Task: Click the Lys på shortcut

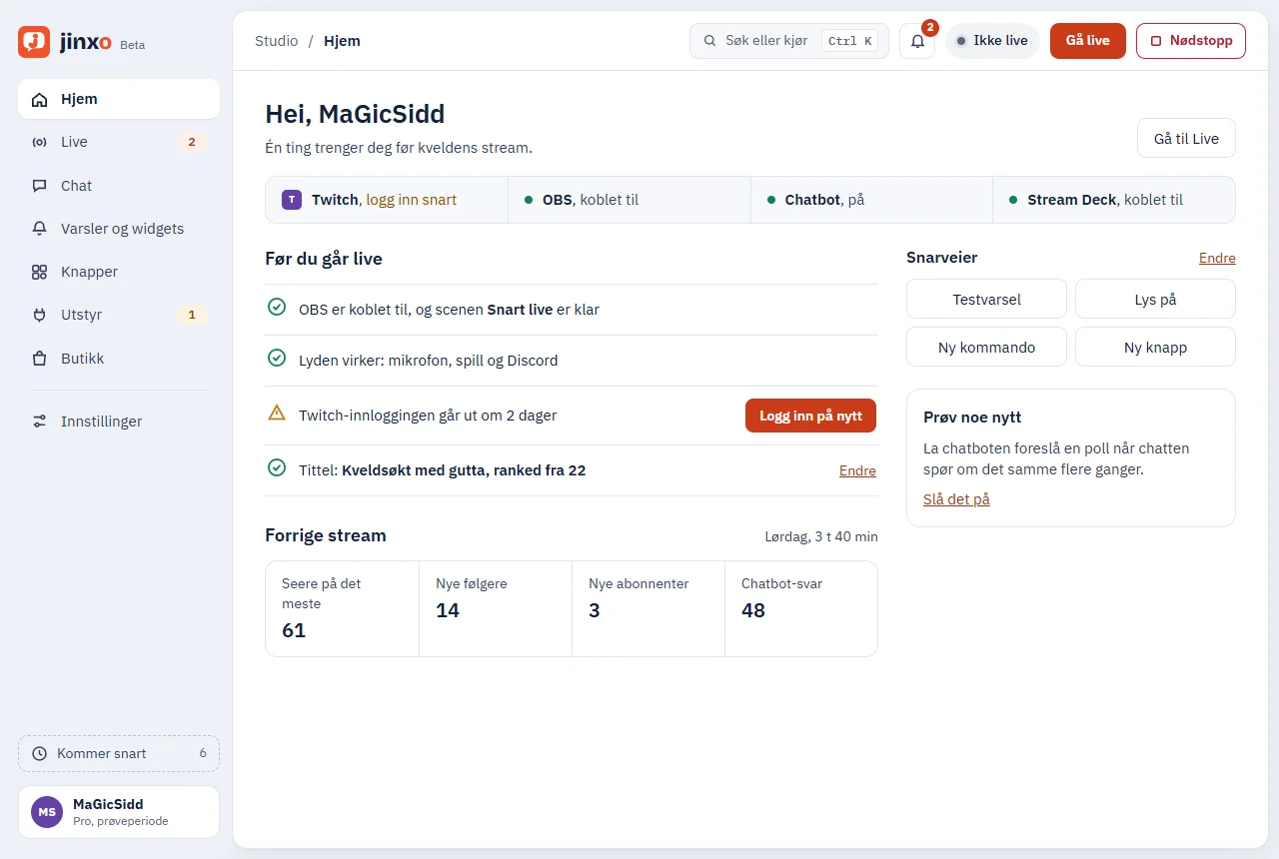Action: pyautogui.click(x=1155, y=299)
